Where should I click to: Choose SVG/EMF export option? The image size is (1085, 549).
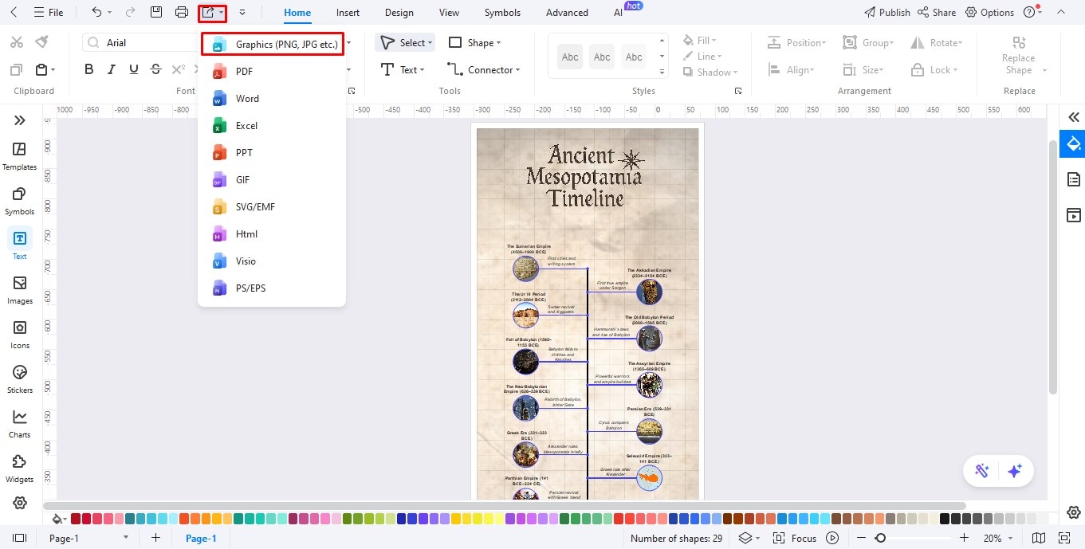272,206
